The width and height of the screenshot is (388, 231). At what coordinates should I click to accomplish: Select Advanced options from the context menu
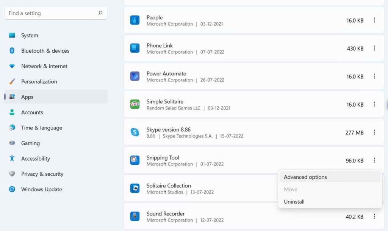coord(305,177)
